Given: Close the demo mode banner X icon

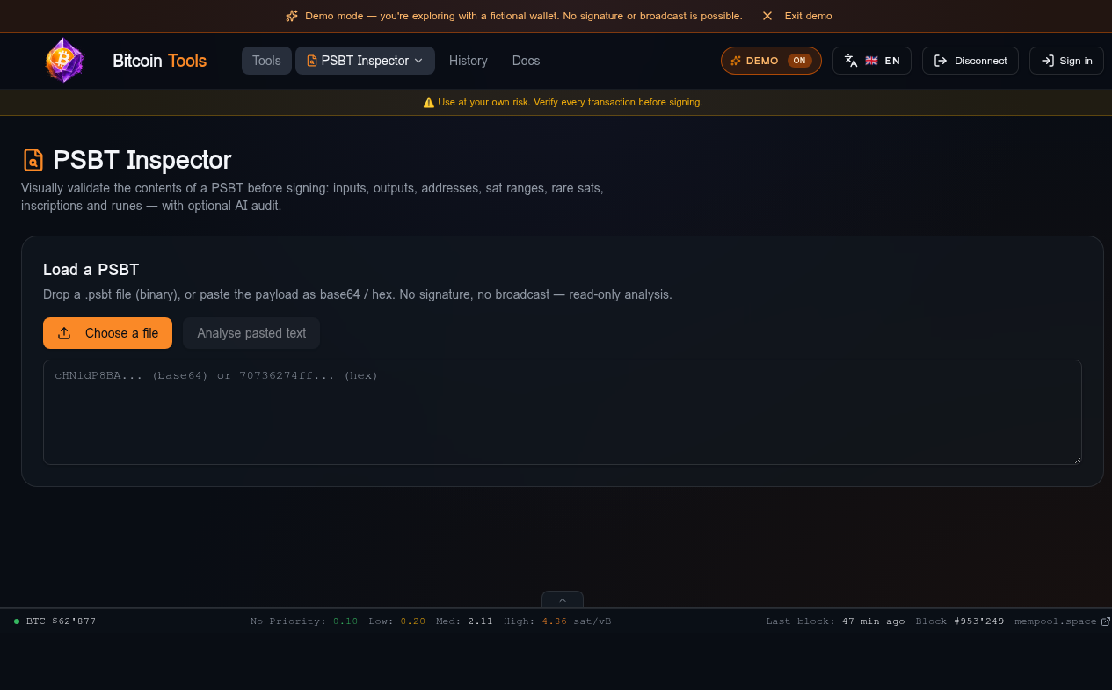Looking at the screenshot, I should click(767, 16).
